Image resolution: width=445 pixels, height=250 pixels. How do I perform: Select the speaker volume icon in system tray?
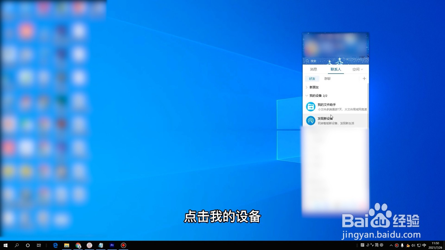[413, 246]
